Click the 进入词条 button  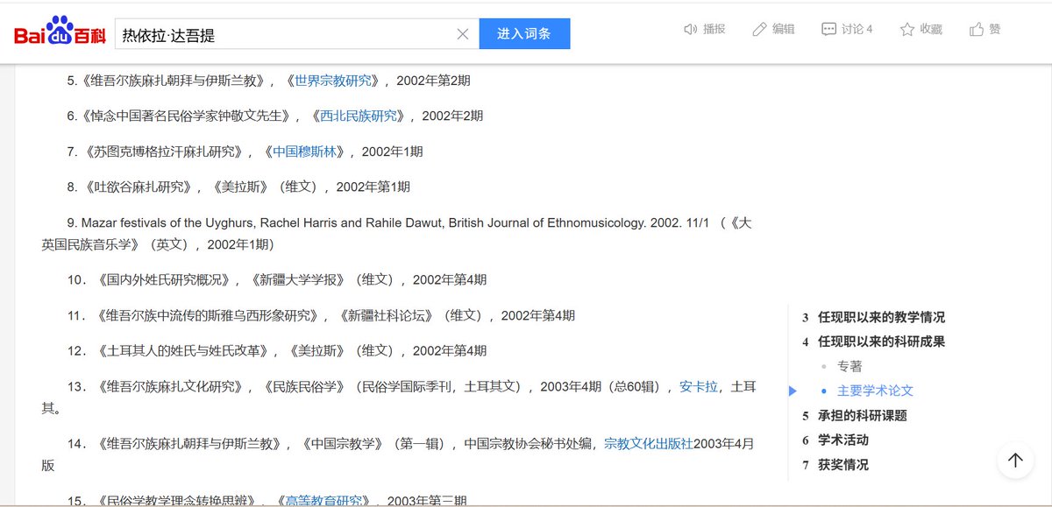click(x=524, y=33)
